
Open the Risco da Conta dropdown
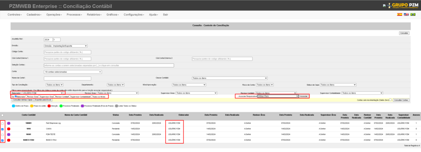(265, 85)
